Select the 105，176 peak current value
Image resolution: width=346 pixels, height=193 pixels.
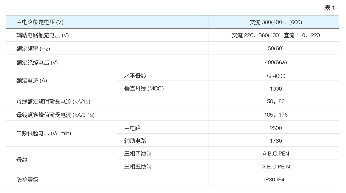[x=276, y=115]
